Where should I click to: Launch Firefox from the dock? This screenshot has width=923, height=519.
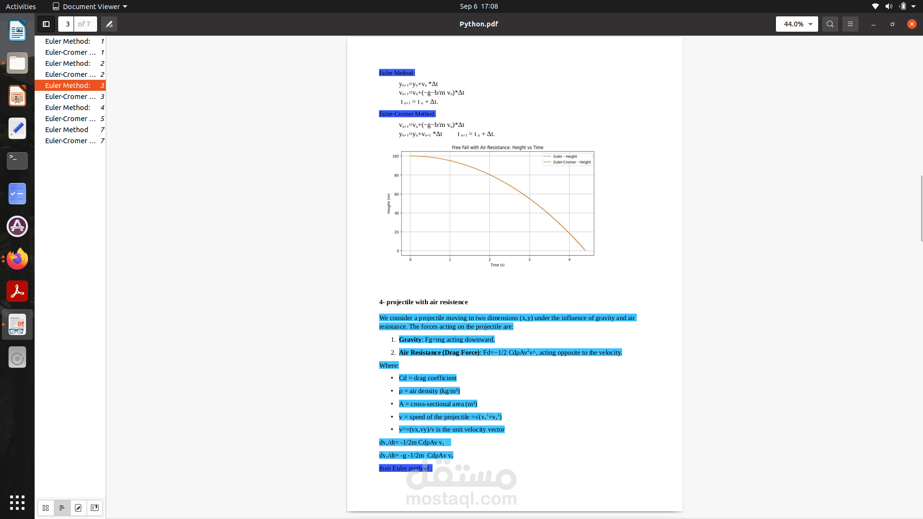point(17,259)
